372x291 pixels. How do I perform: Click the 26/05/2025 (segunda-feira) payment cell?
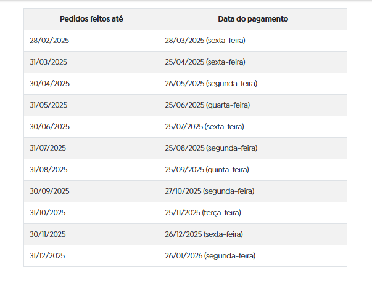pyautogui.click(x=253, y=84)
